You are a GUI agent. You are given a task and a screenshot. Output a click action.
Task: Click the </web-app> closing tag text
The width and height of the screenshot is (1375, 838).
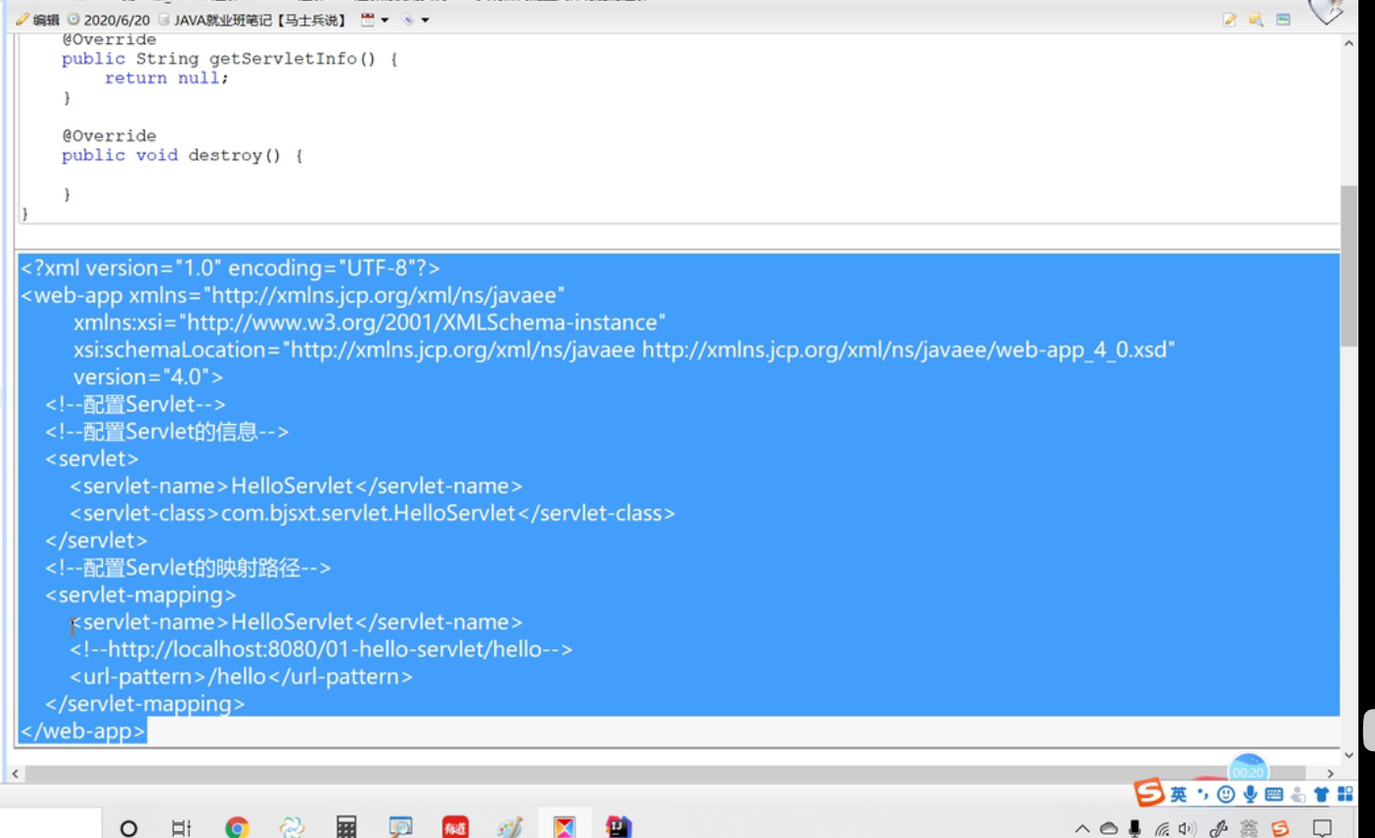83,730
